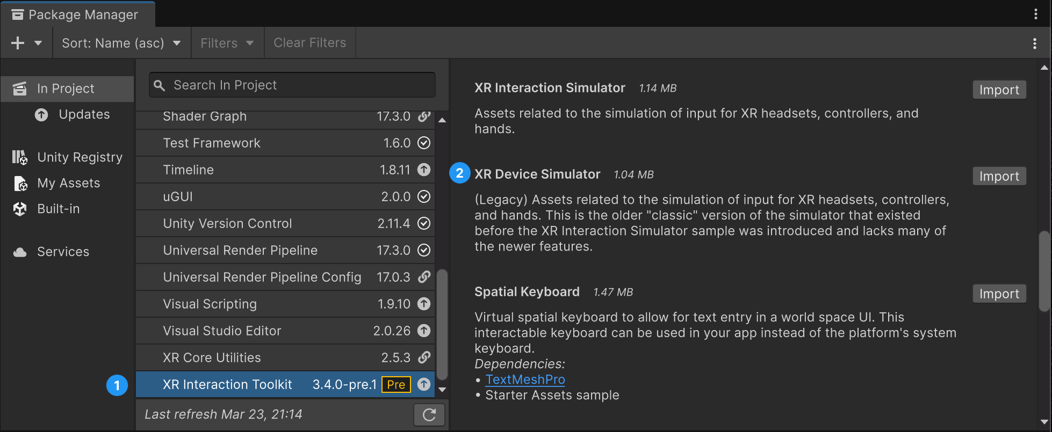Select Universal Render Pipeline Config row

285,277
